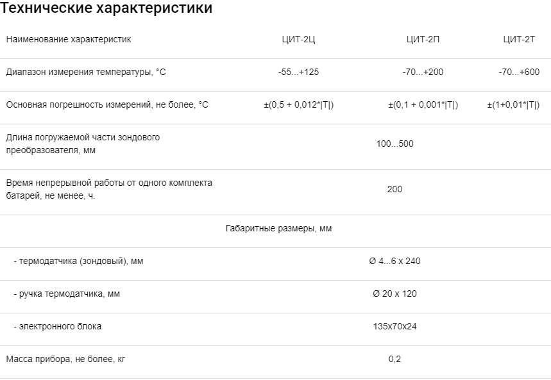Select the ЦИТ-2Т column header
This screenshot has height=380, width=551.
tap(519, 40)
